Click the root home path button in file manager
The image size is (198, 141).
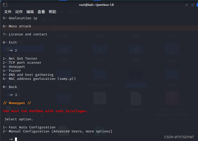click(x=49, y=20)
